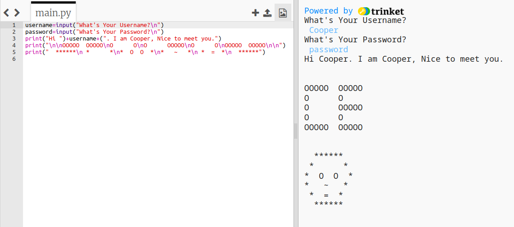Click the right arrow to scroll file tabs

click(17, 13)
